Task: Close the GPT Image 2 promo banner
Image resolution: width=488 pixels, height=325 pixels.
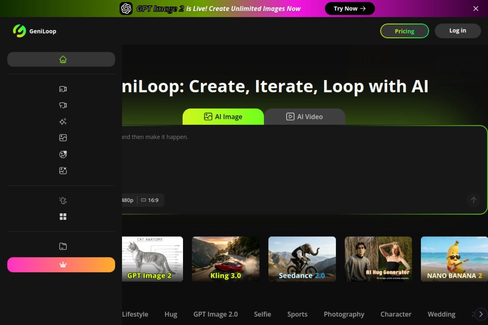Action: [476, 8]
